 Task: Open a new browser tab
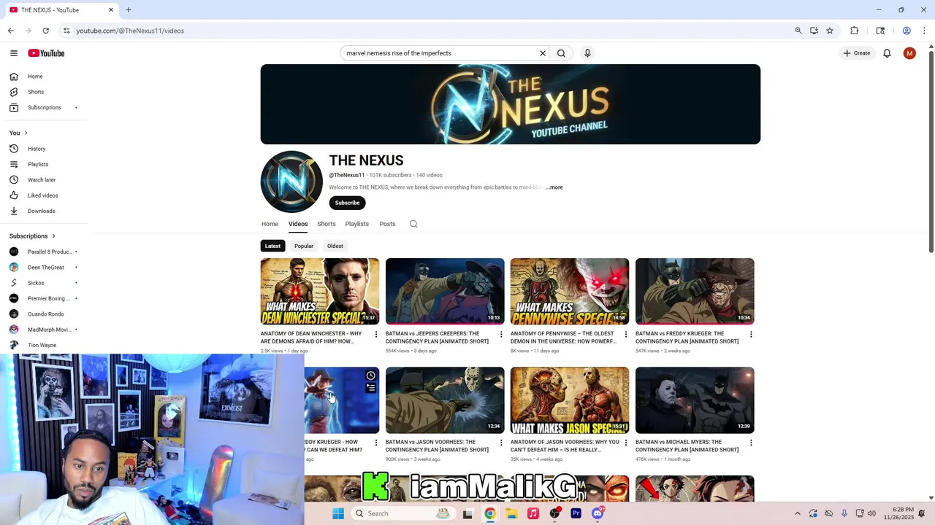(x=128, y=10)
